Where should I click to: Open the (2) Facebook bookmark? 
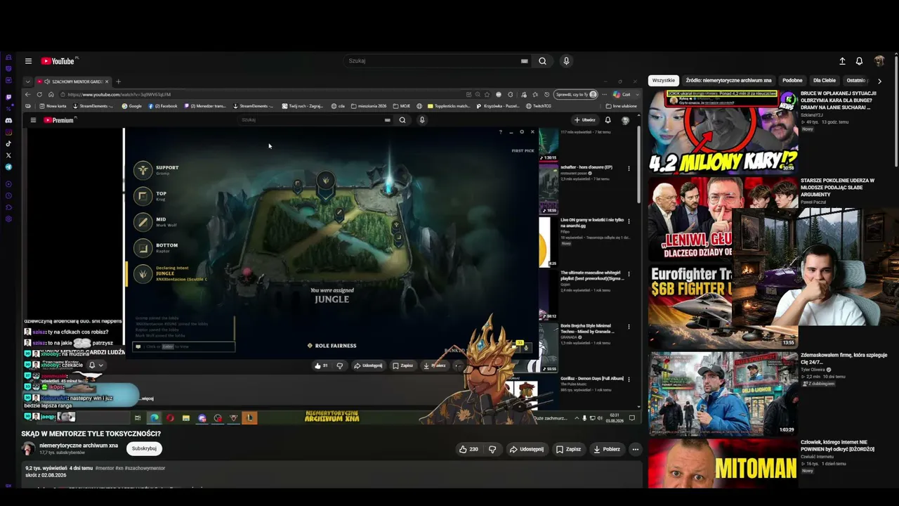tap(162, 106)
